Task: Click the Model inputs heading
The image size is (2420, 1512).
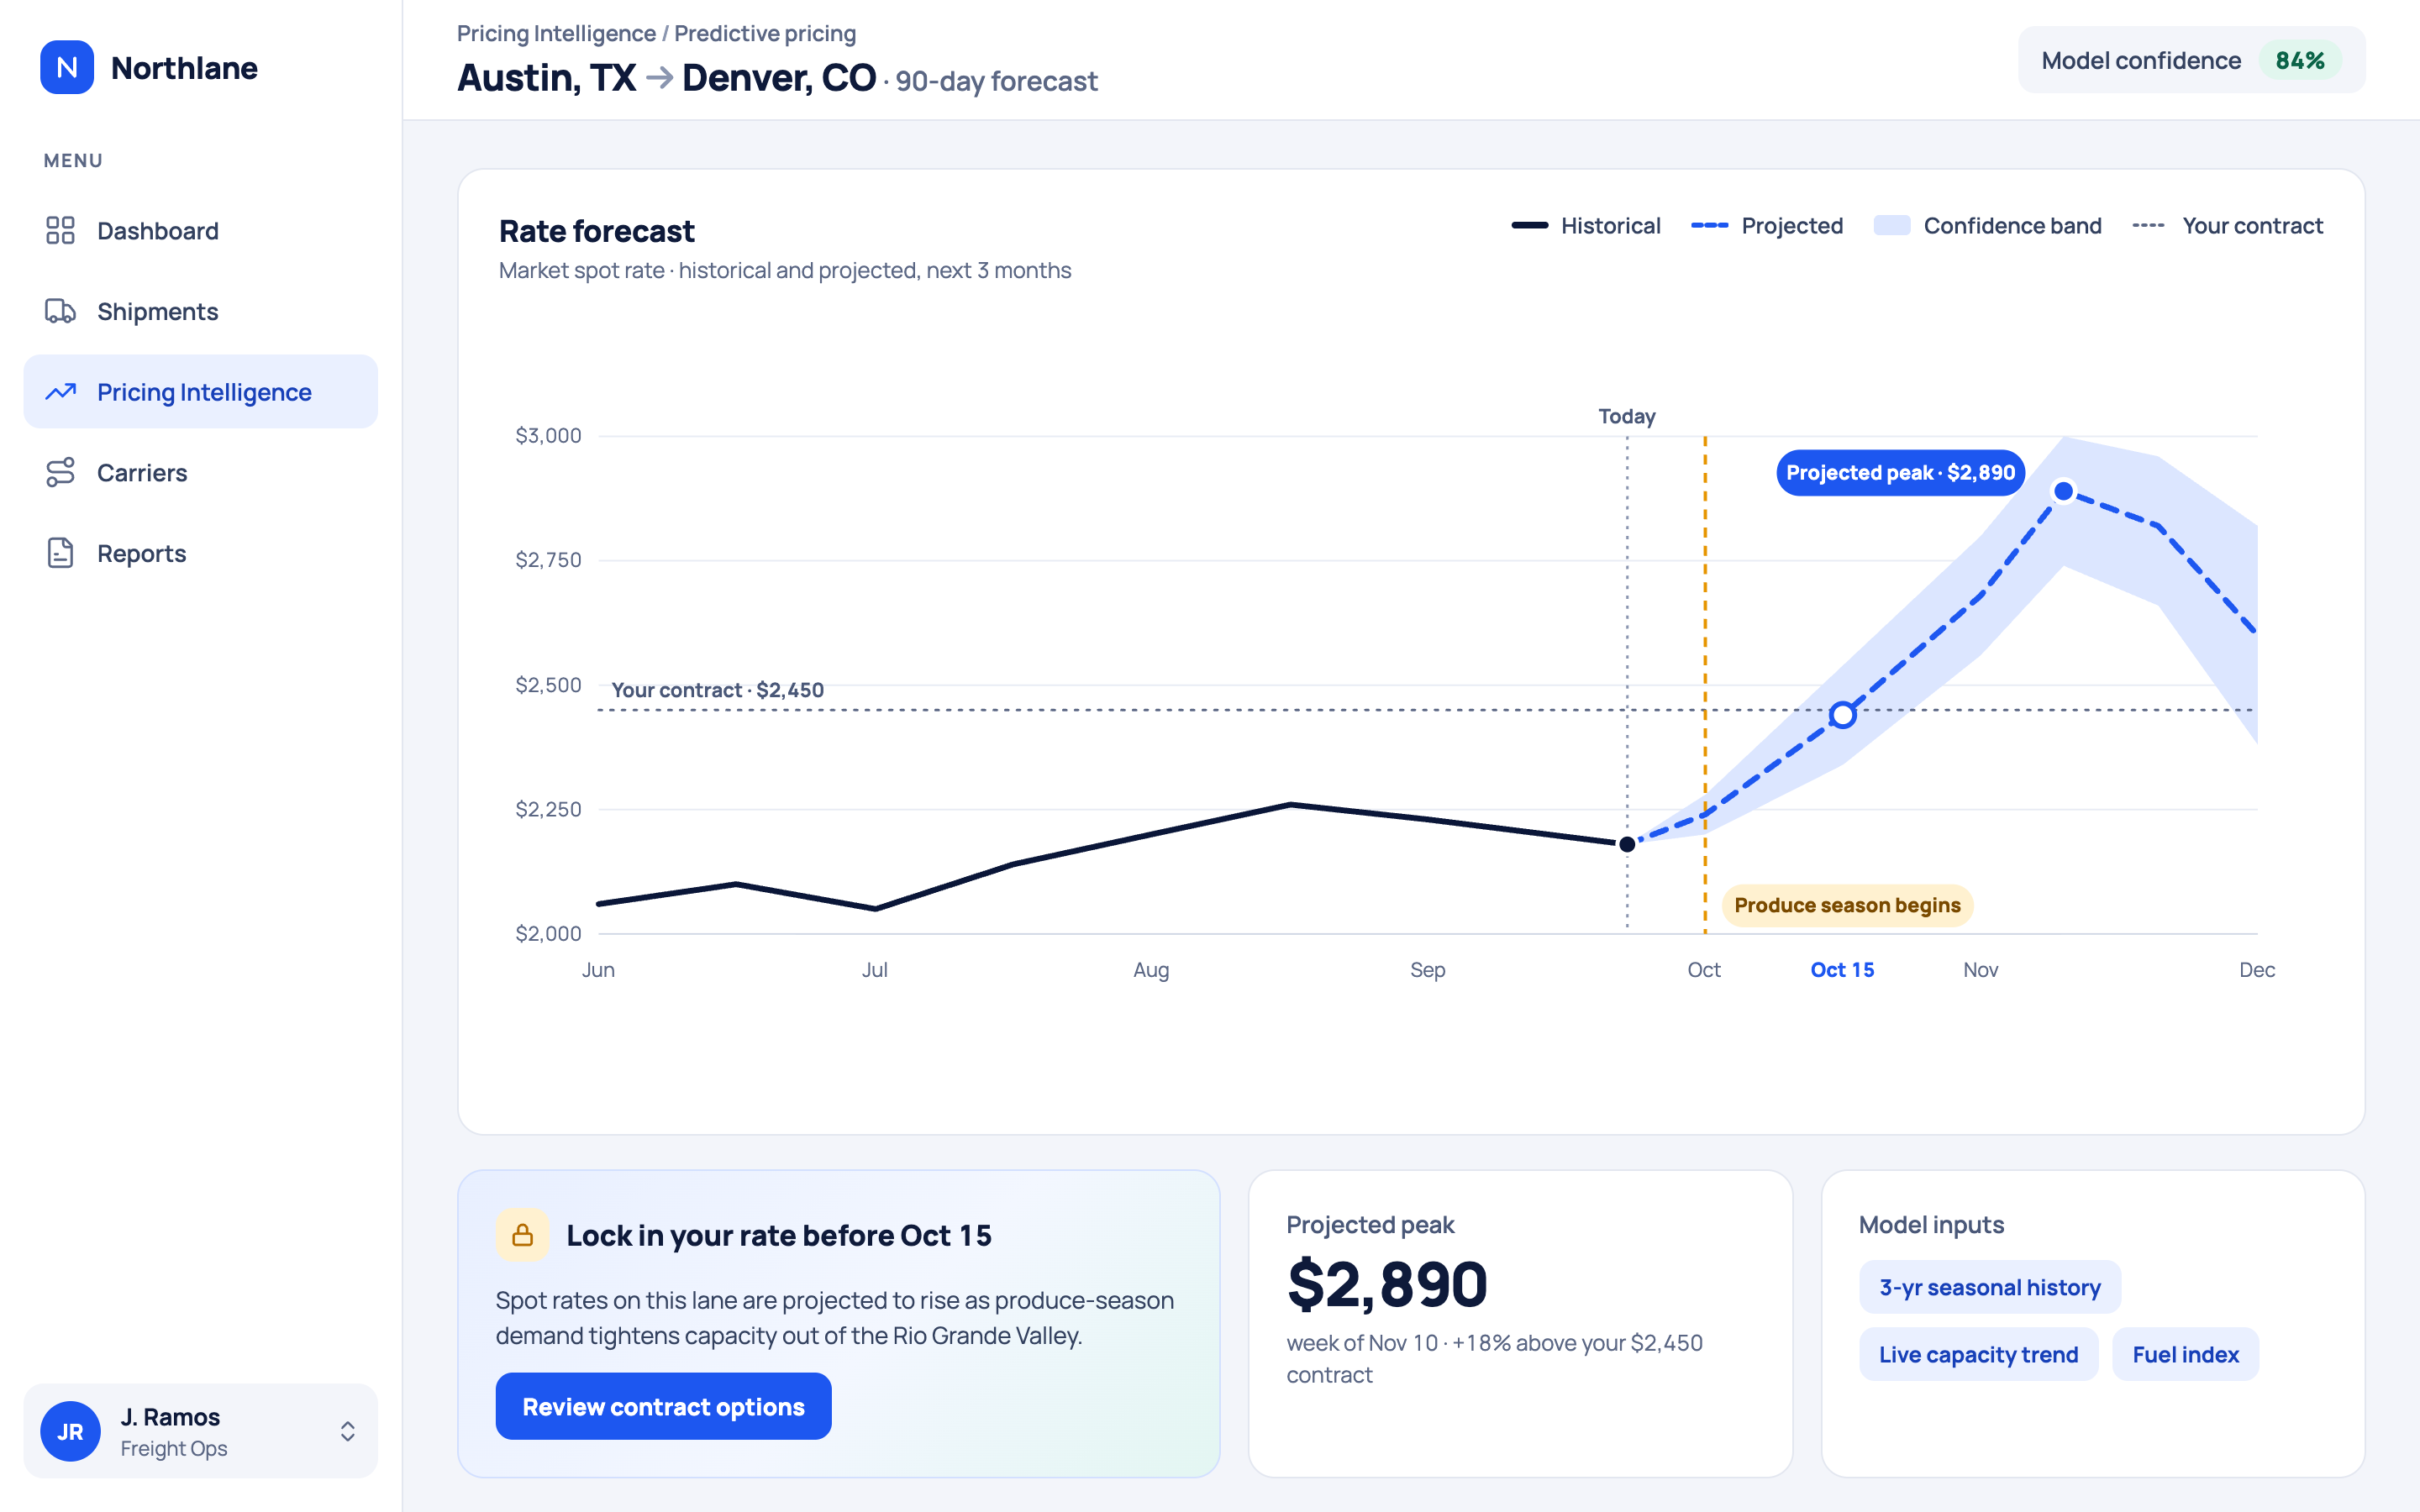Action: pos(1931,1224)
